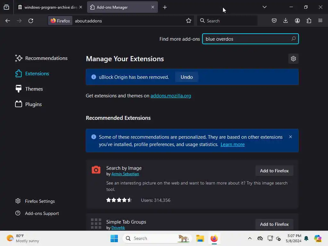Image resolution: width=328 pixels, height=246 pixels.
Task: Open a new tab with plus button
Action: tap(165, 7)
